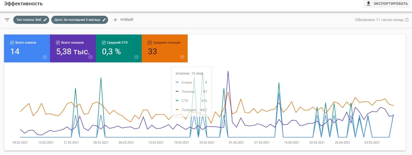Image resolution: width=412 pixels, height=155 pixels.
Task: Click help icon on Средняя позиция card
Action: 182,57
